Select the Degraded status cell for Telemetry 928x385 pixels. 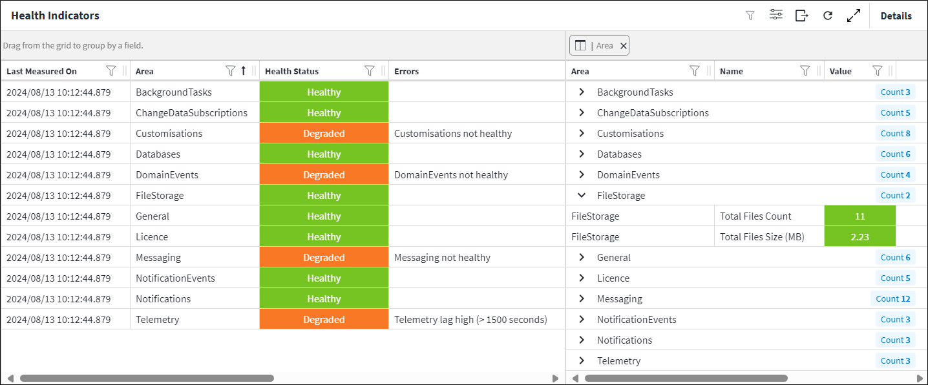[324, 319]
